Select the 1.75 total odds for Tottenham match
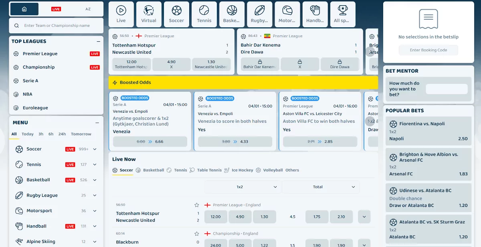The height and width of the screenshot is (247, 481). 317,217
